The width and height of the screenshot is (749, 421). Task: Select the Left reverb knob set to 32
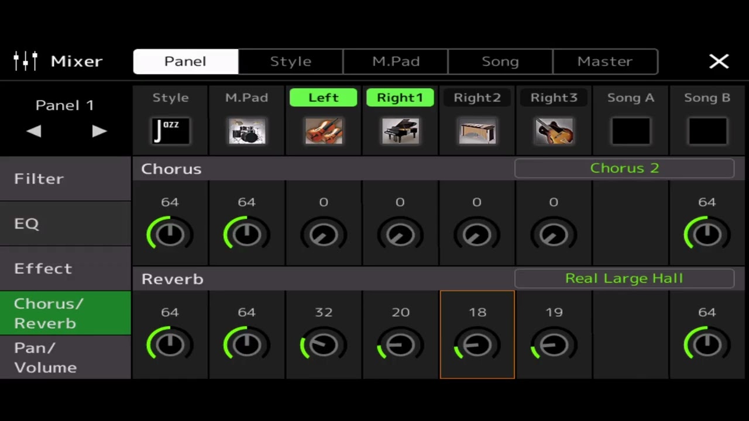324,344
